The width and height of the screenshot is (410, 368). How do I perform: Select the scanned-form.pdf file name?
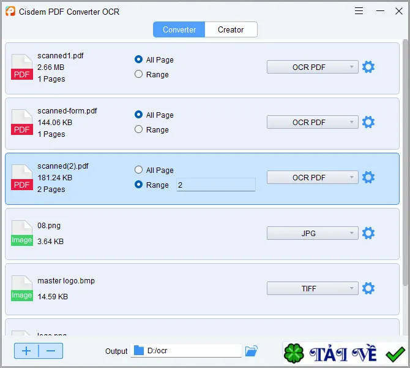click(x=67, y=111)
